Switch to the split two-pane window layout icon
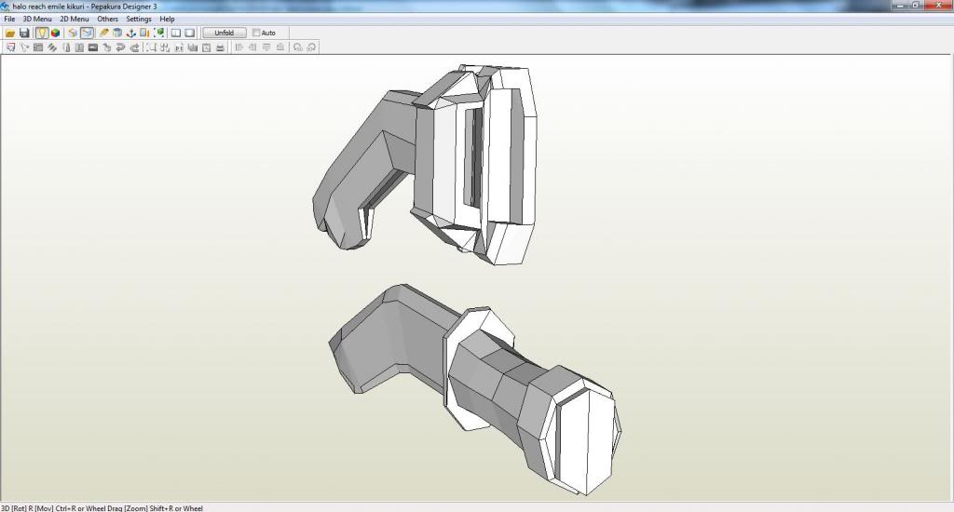This screenshot has width=954, height=512. [x=176, y=33]
